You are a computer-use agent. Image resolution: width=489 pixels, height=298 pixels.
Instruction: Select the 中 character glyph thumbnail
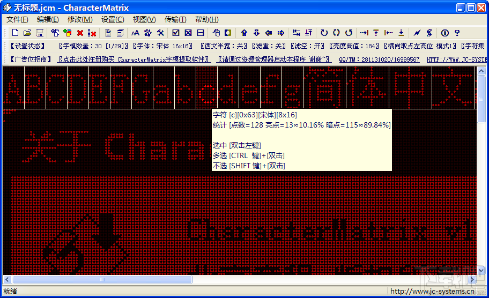[x=410, y=87]
